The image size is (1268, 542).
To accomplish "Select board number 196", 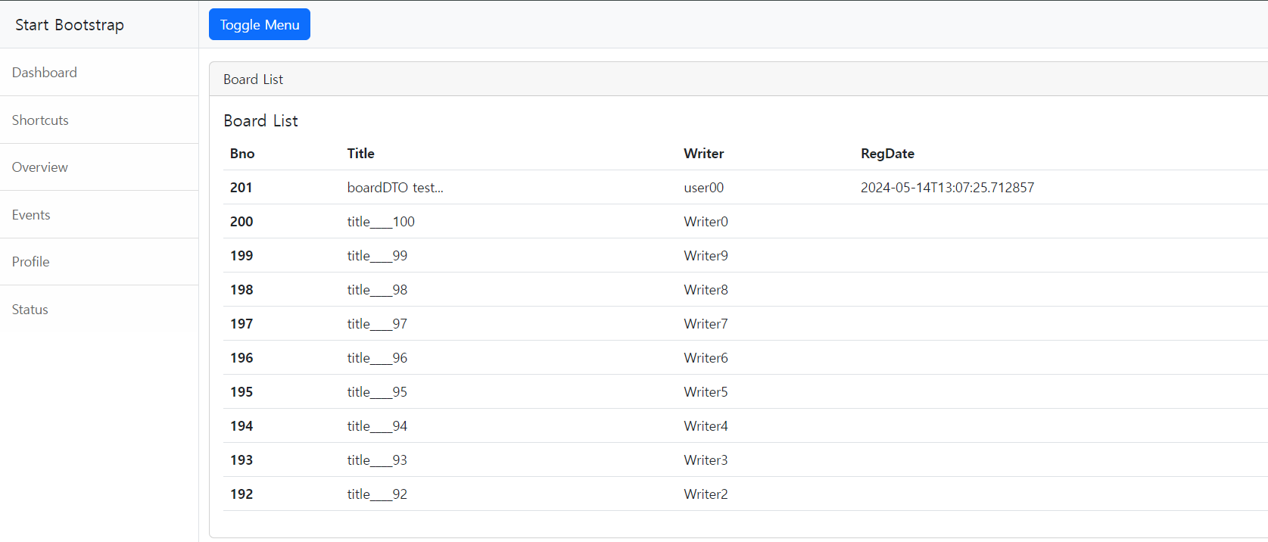I will pyautogui.click(x=241, y=358).
